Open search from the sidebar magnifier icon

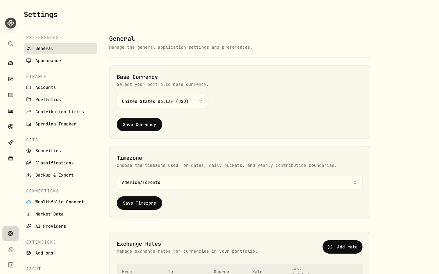pos(11,44)
